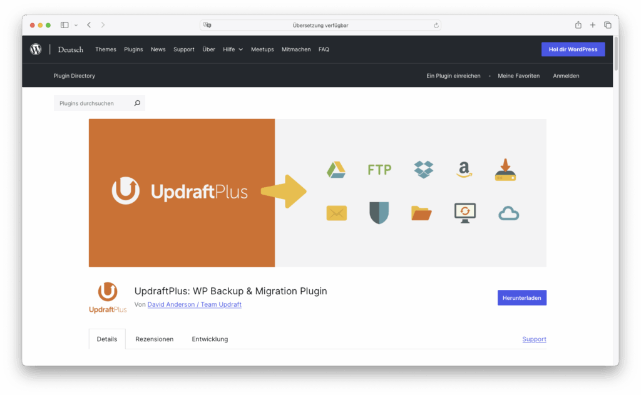Open the Plugin Directory link
Viewport: 641px width, 395px height.
pos(74,76)
